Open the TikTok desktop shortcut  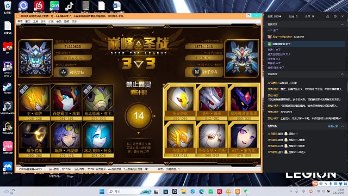70,7
